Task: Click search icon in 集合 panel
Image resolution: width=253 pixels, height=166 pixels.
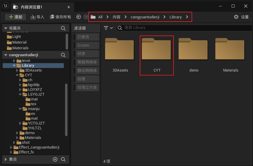Action: 63,159
